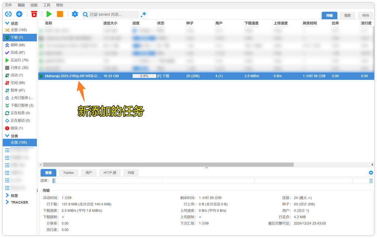
Task: Sort torrents by 下载速度 column header
Action: [251, 23]
